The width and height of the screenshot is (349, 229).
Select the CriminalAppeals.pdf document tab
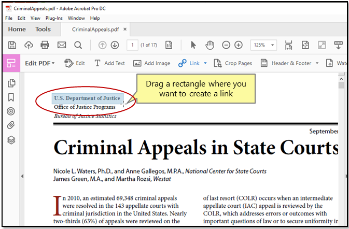point(95,30)
